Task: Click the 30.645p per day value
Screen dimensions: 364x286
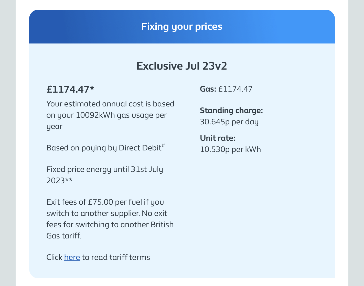Action: click(x=229, y=122)
